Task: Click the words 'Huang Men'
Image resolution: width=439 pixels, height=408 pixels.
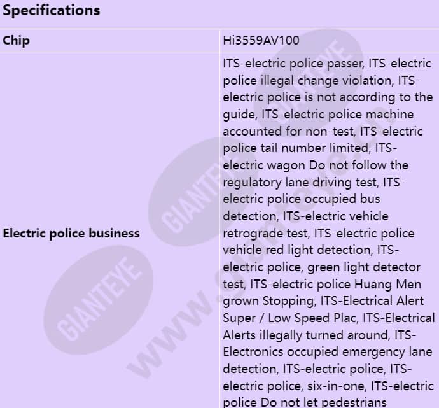Action: (387, 284)
